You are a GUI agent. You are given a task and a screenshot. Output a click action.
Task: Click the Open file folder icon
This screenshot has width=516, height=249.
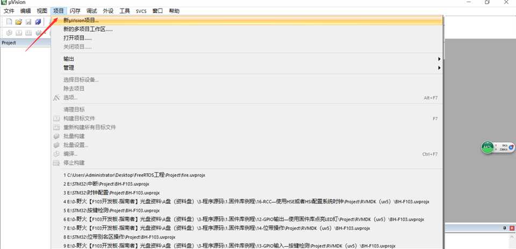(x=19, y=21)
